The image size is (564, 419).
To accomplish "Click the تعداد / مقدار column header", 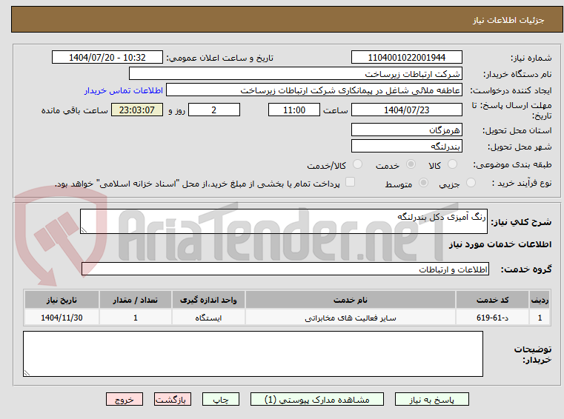I will pyautogui.click(x=135, y=300).
